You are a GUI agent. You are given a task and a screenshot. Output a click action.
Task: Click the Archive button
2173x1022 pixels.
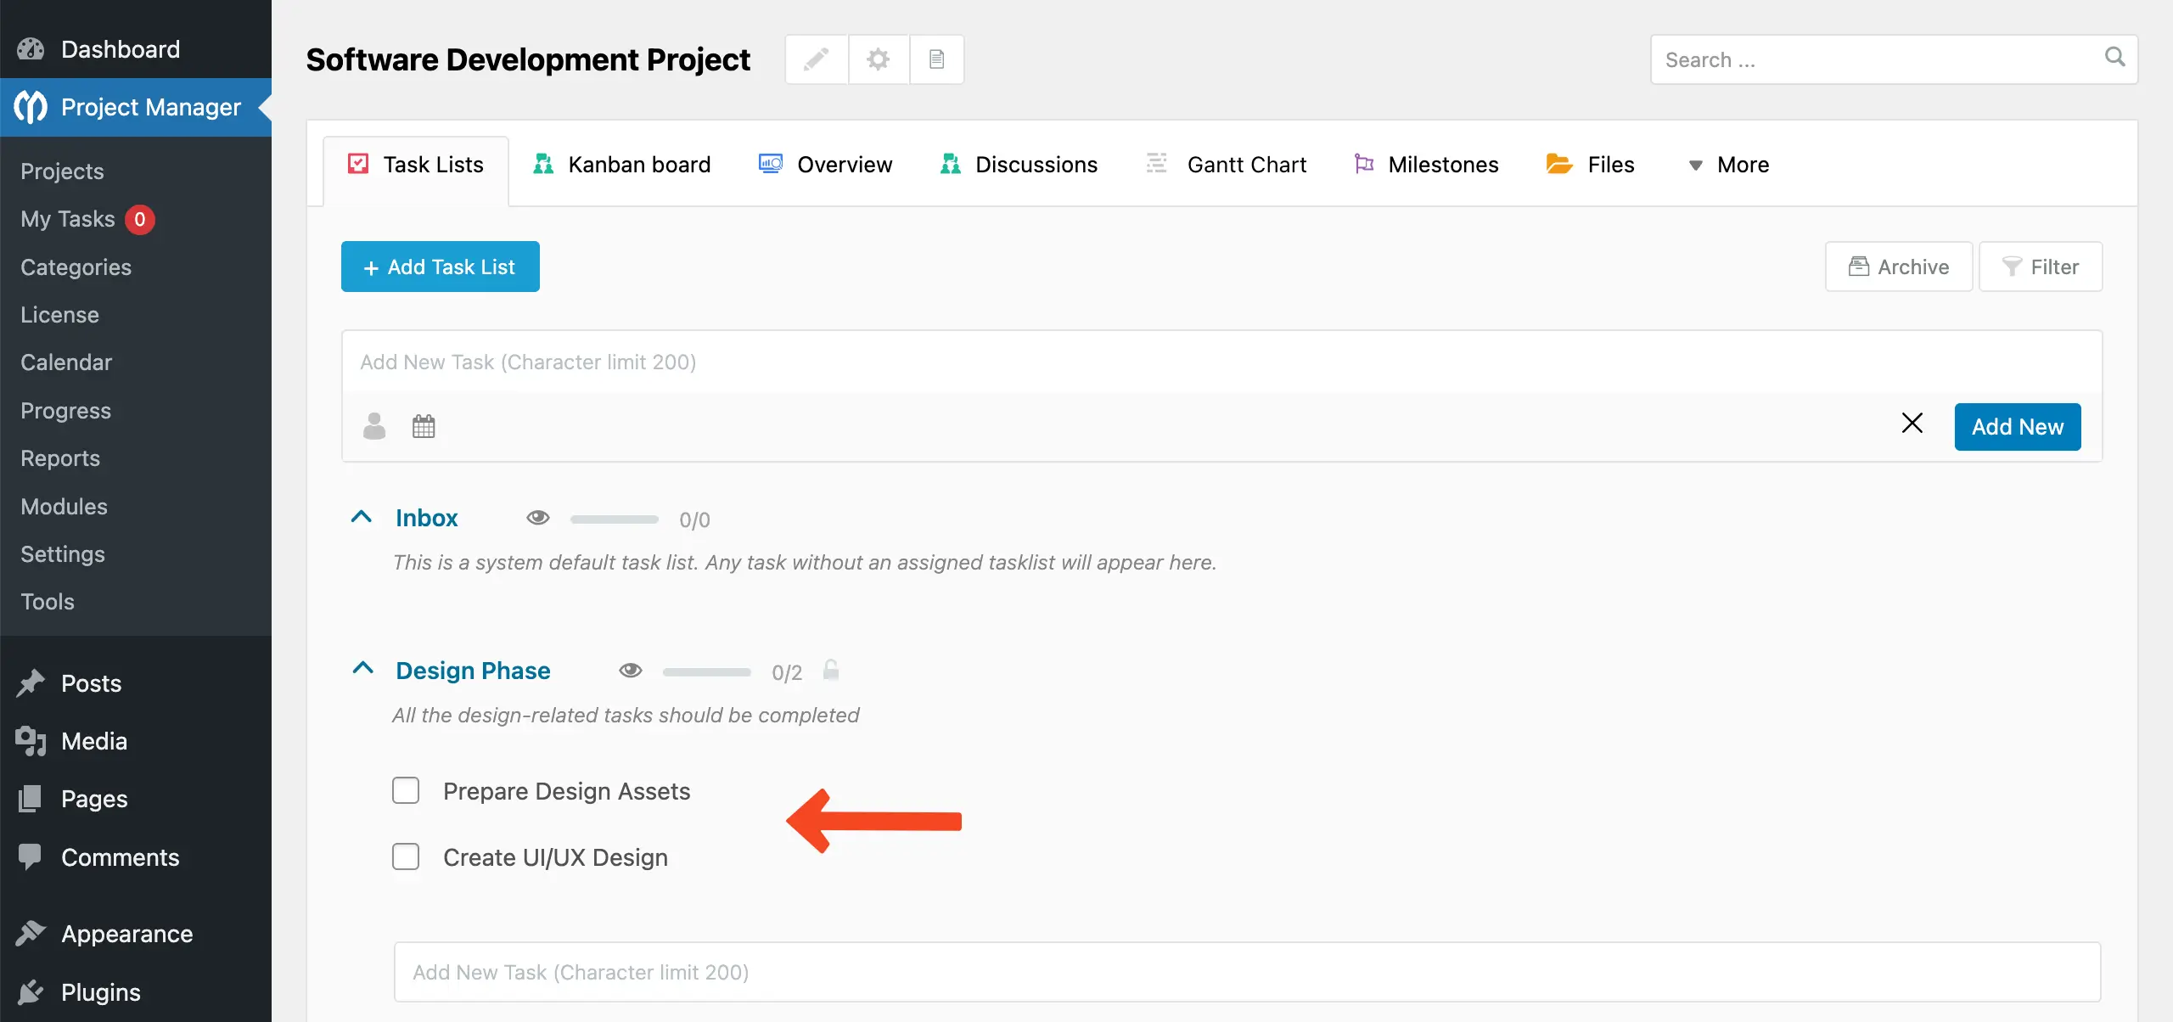1899,266
